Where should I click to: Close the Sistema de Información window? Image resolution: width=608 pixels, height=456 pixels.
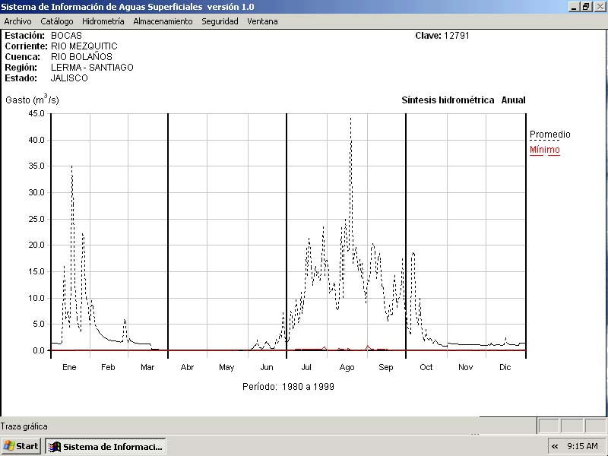click(599, 7)
